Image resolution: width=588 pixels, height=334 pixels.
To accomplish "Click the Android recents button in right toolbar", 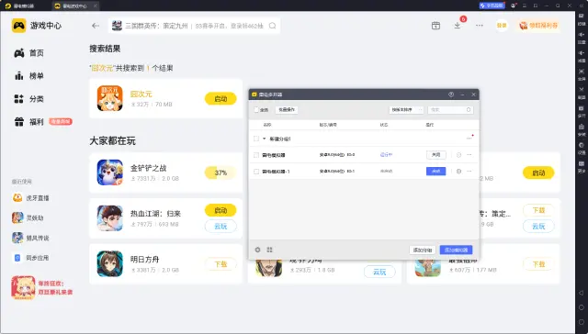I will click(x=582, y=322).
